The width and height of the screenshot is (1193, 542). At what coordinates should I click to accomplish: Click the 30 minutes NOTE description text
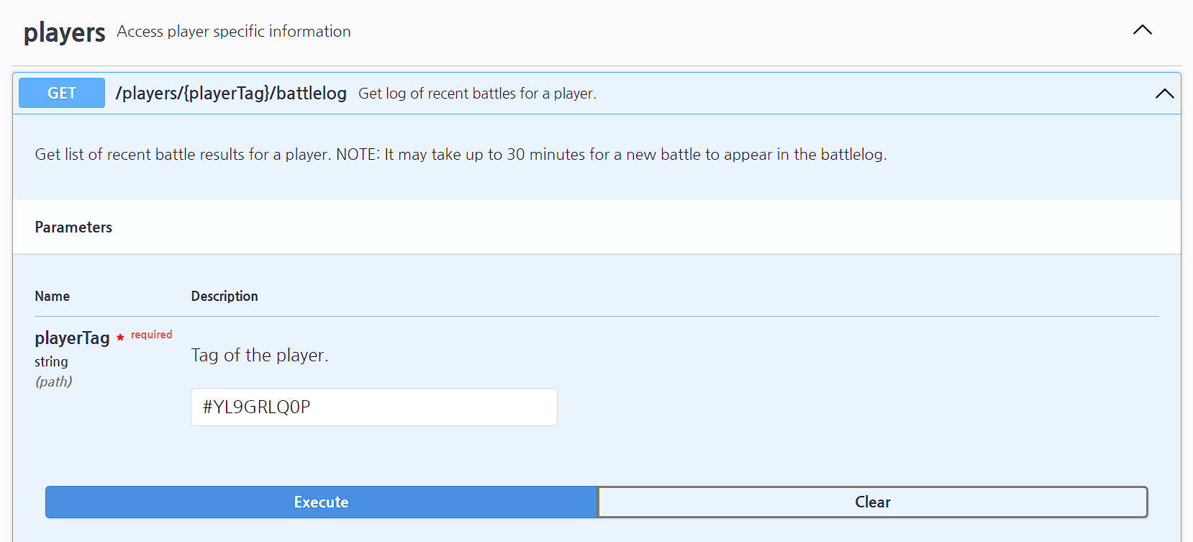tap(461, 154)
